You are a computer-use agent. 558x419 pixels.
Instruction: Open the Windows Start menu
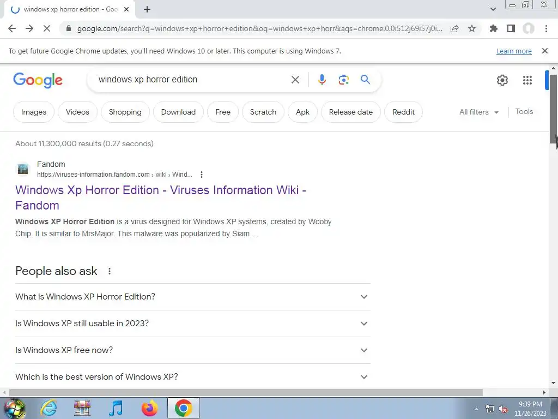[x=15, y=409]
